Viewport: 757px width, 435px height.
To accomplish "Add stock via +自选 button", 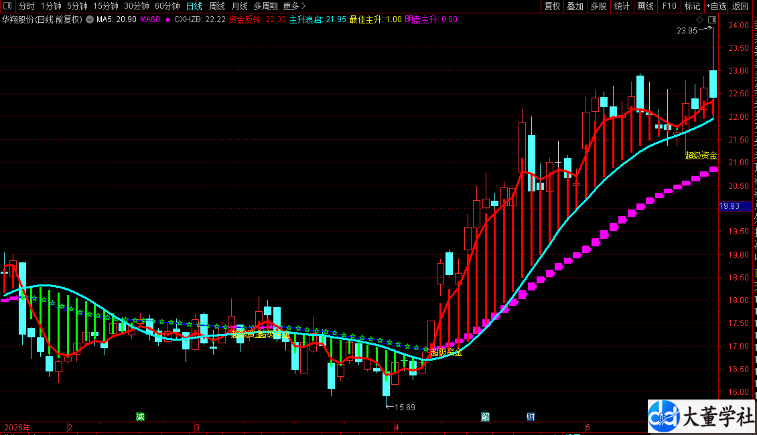I will point(716,6).
